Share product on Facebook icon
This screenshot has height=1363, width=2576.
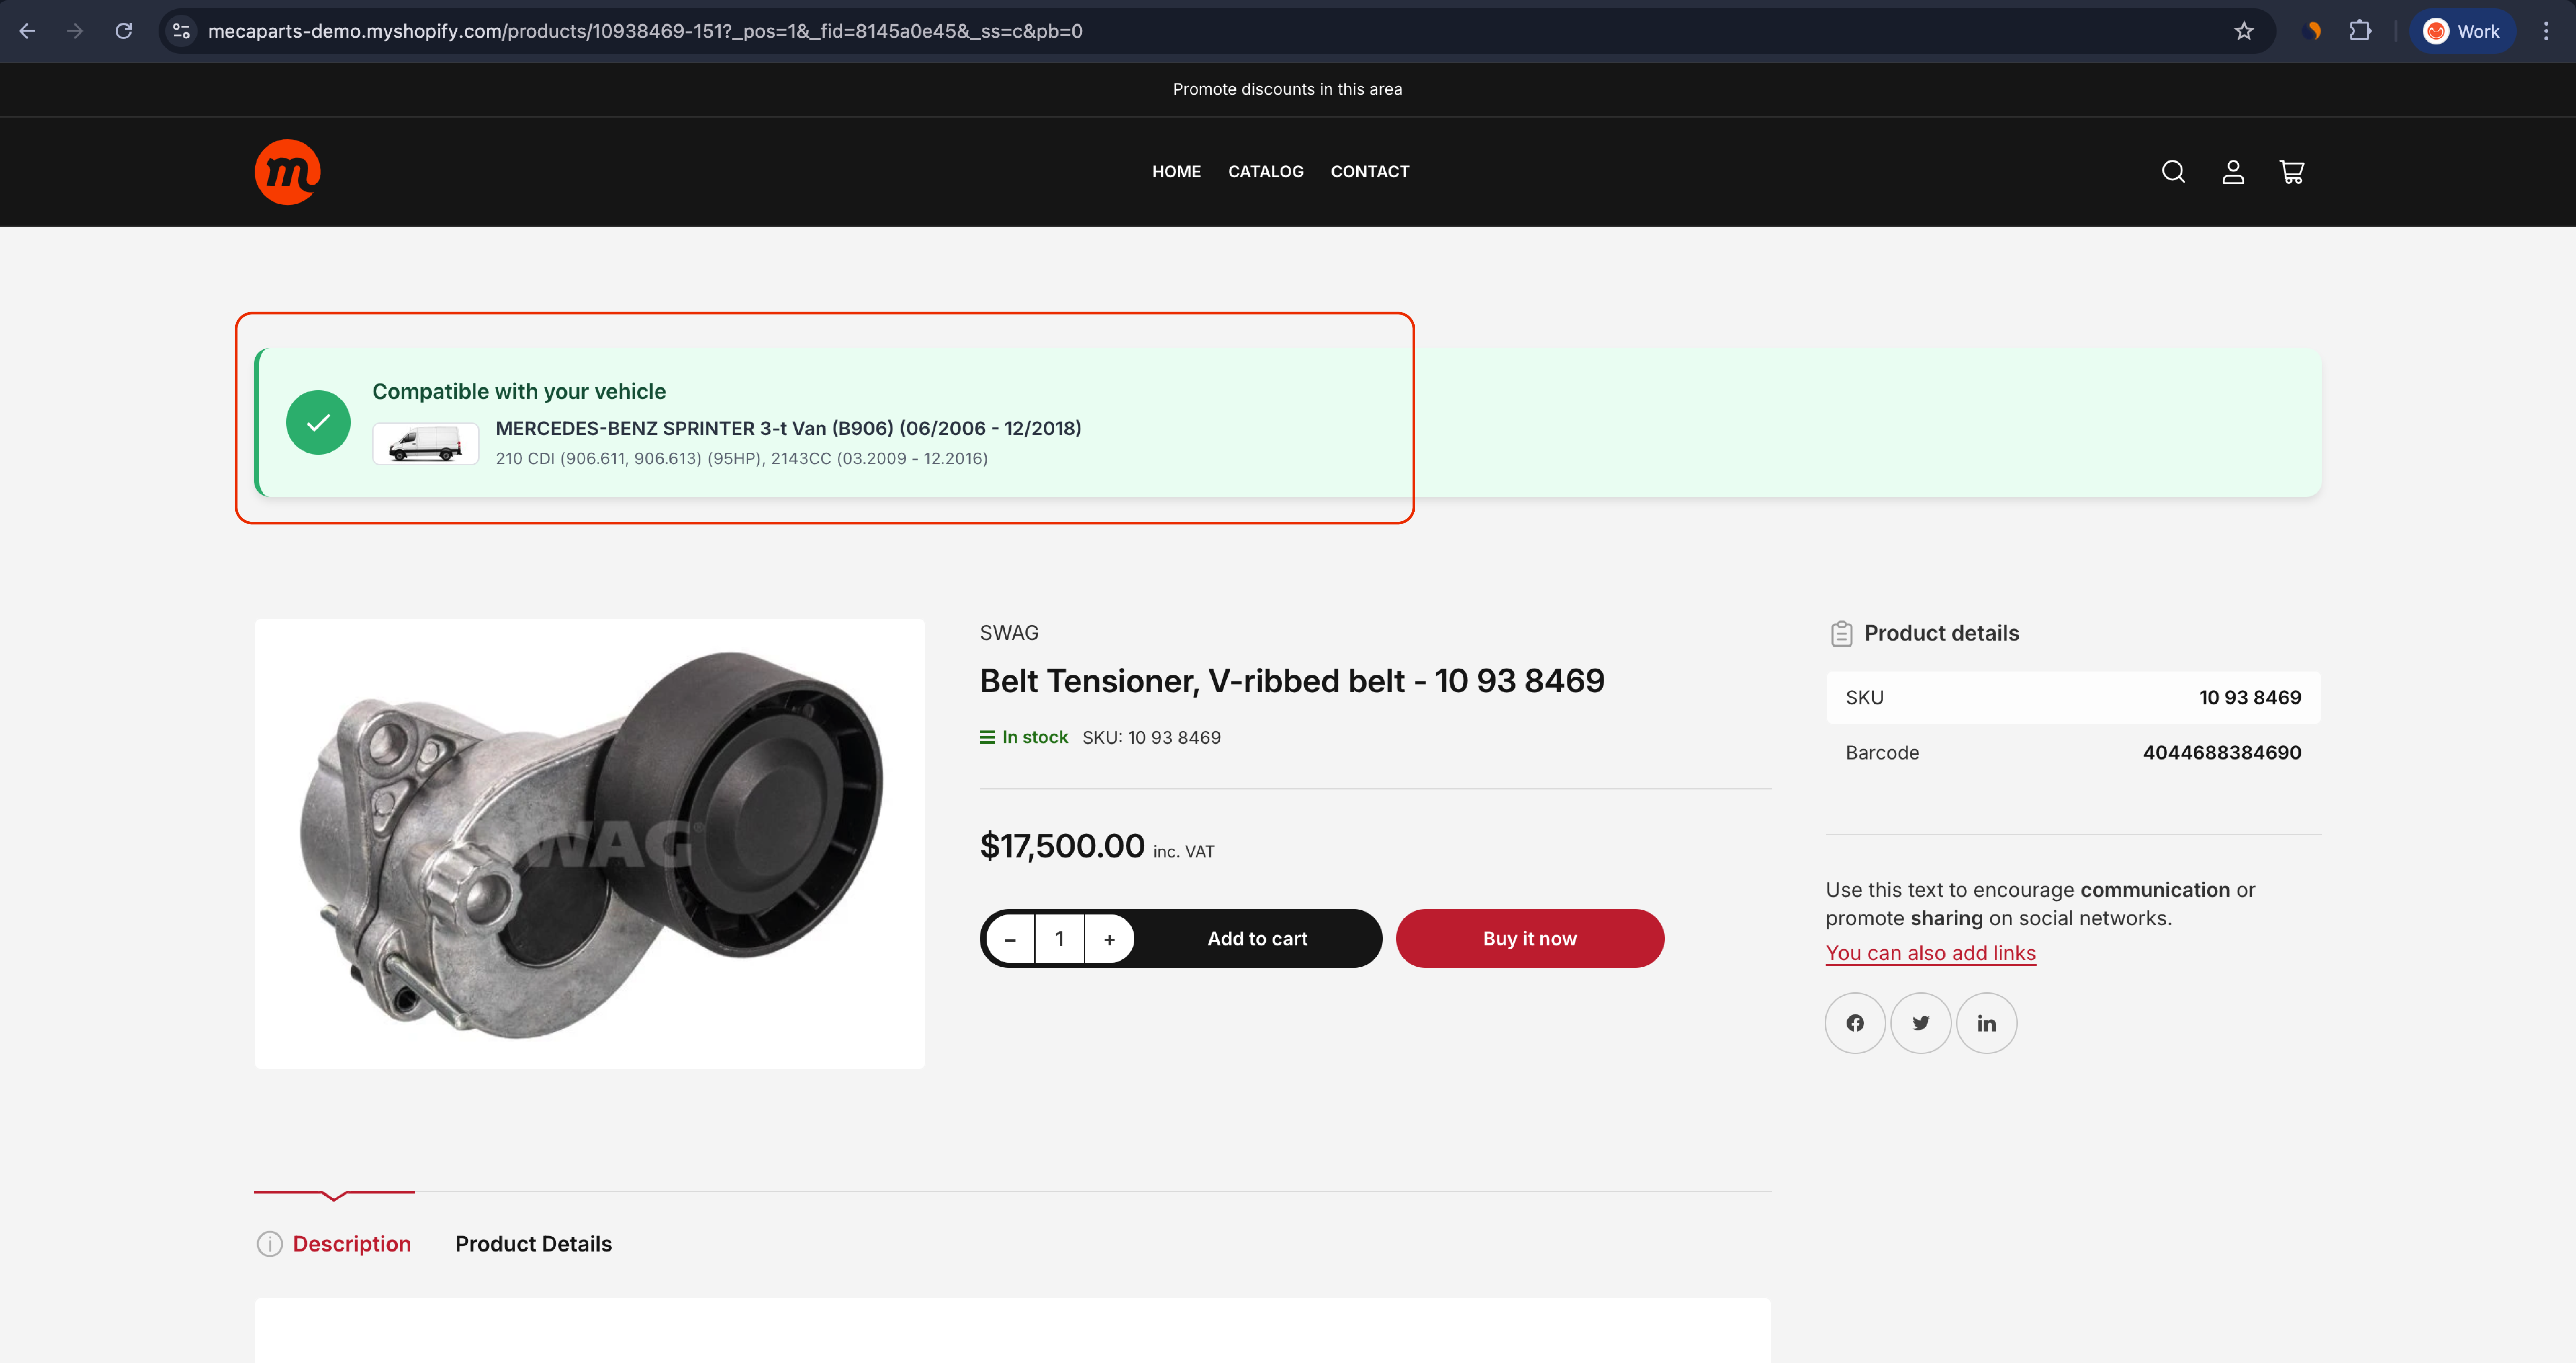[1855, 1023]
